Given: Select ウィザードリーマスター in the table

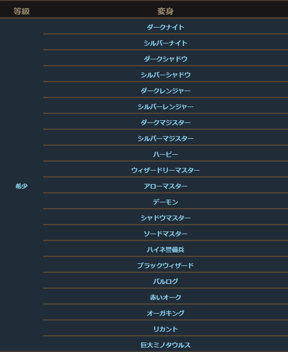Looking at the screenshot, I should (165, 170).
